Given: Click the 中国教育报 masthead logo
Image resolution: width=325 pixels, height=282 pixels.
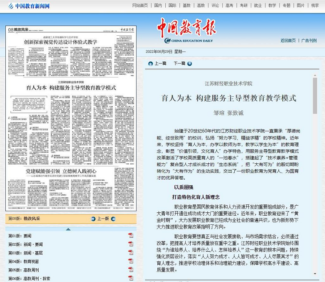Looking at the screenshot, I should 187,30.
